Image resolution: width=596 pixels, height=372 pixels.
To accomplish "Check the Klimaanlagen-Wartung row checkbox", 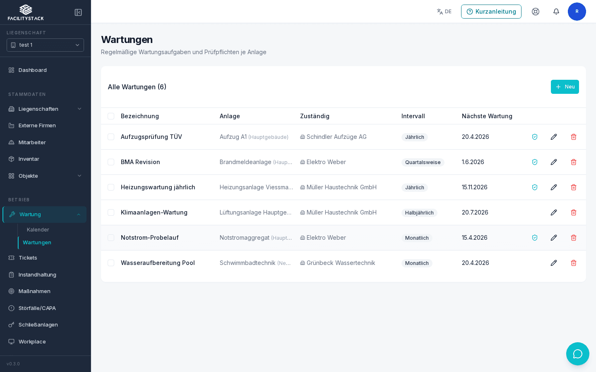I will point(111,212).
